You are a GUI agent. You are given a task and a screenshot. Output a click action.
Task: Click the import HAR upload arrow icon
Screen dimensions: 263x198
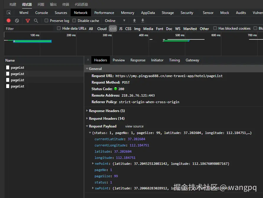(x=134, y=21)
